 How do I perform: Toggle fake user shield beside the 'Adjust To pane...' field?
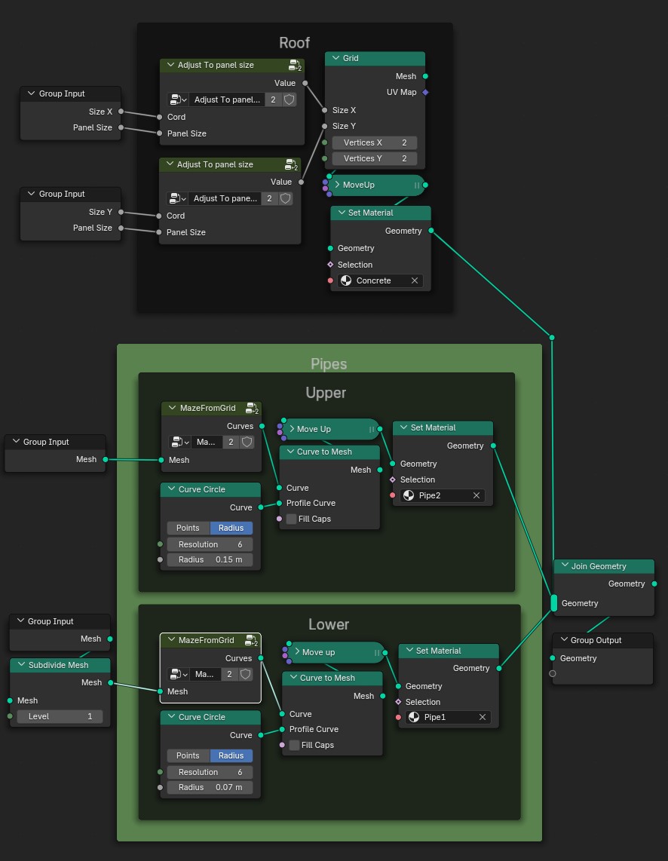286,198
